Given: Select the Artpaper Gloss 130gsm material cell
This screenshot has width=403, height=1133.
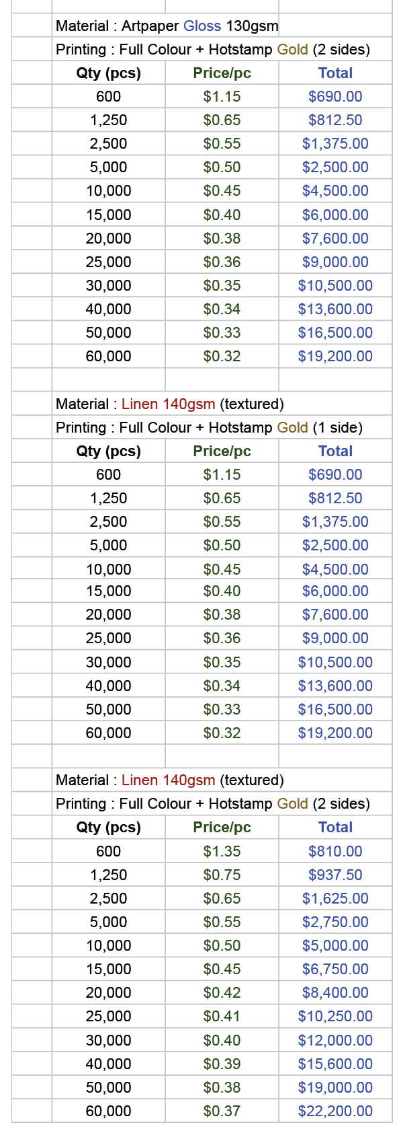Looking at the screenshot, I should coord(167,26).
